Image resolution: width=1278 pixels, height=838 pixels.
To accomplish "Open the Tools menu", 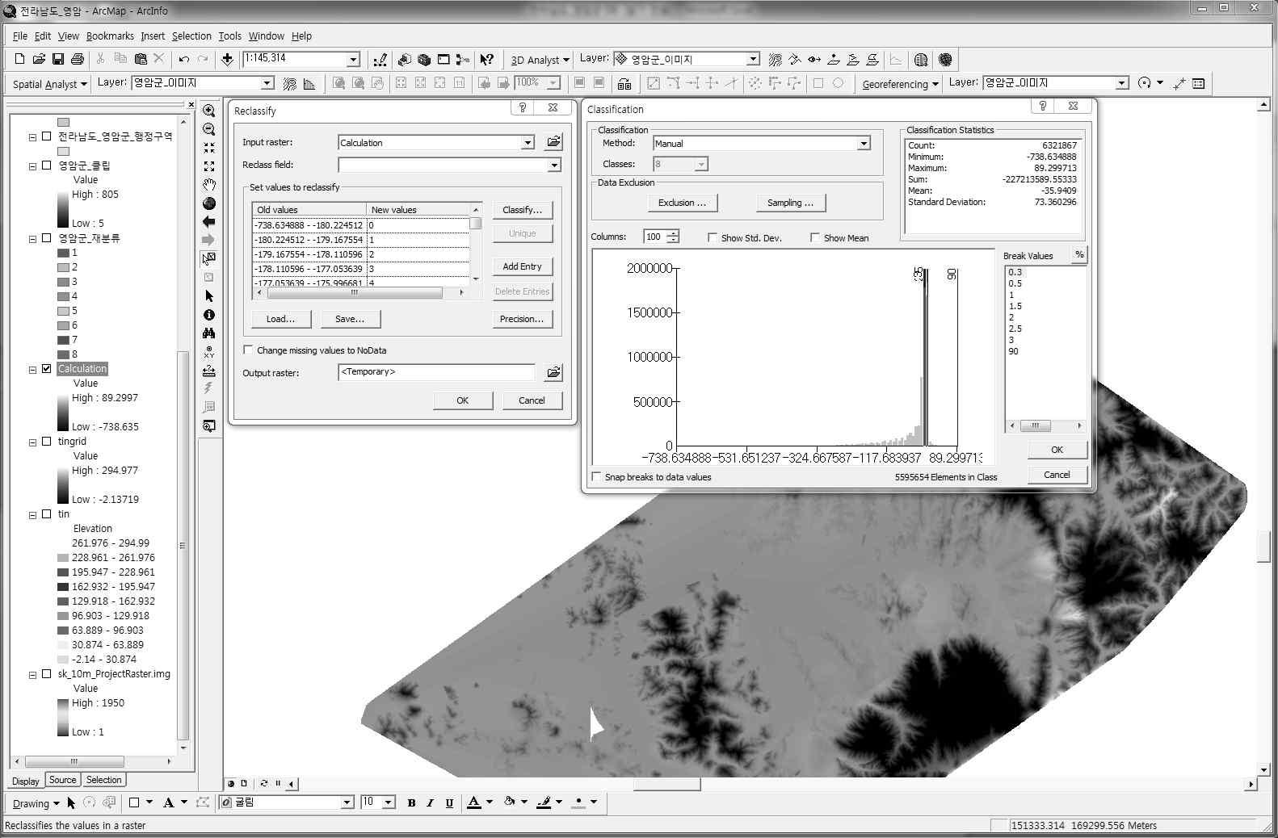I will (x=230, y=36).
